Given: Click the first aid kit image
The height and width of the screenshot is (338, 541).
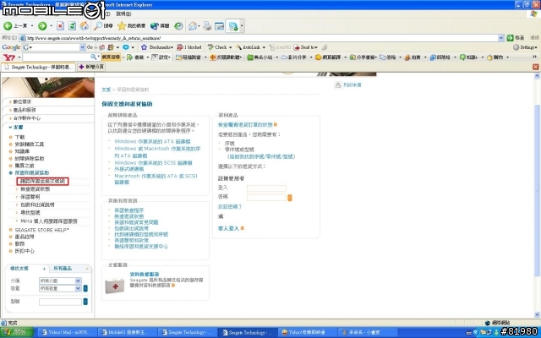Looking at the screenshot, I should pos(115,286).
